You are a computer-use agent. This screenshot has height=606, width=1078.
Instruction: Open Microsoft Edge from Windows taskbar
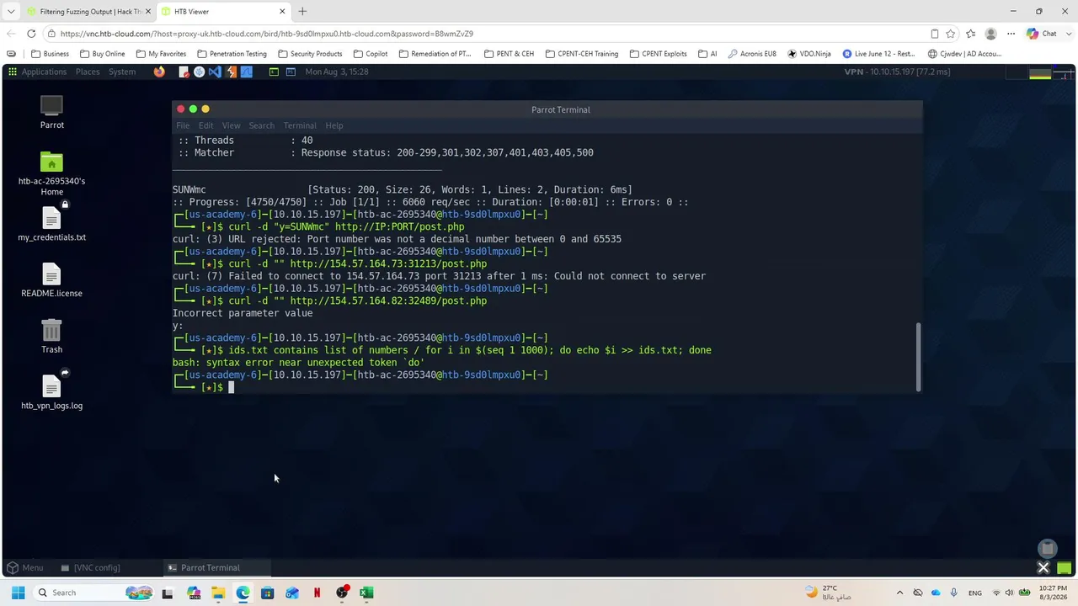243,593
